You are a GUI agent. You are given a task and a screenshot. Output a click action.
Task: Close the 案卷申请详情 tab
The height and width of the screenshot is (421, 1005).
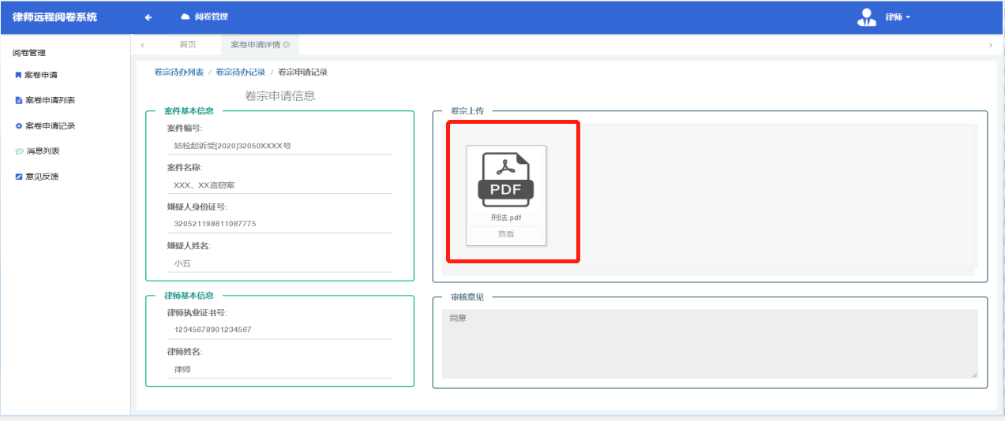pos(286,45)
